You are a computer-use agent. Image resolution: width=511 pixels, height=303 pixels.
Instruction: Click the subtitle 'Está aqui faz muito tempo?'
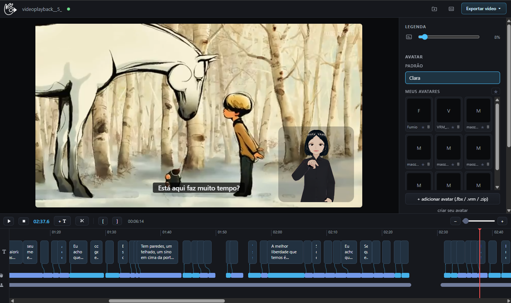click(199, 188)
